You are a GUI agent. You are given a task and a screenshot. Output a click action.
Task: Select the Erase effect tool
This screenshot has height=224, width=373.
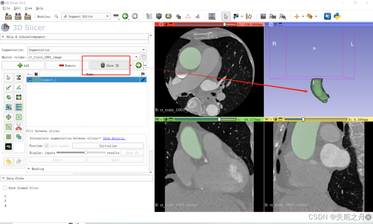point(8,96)
